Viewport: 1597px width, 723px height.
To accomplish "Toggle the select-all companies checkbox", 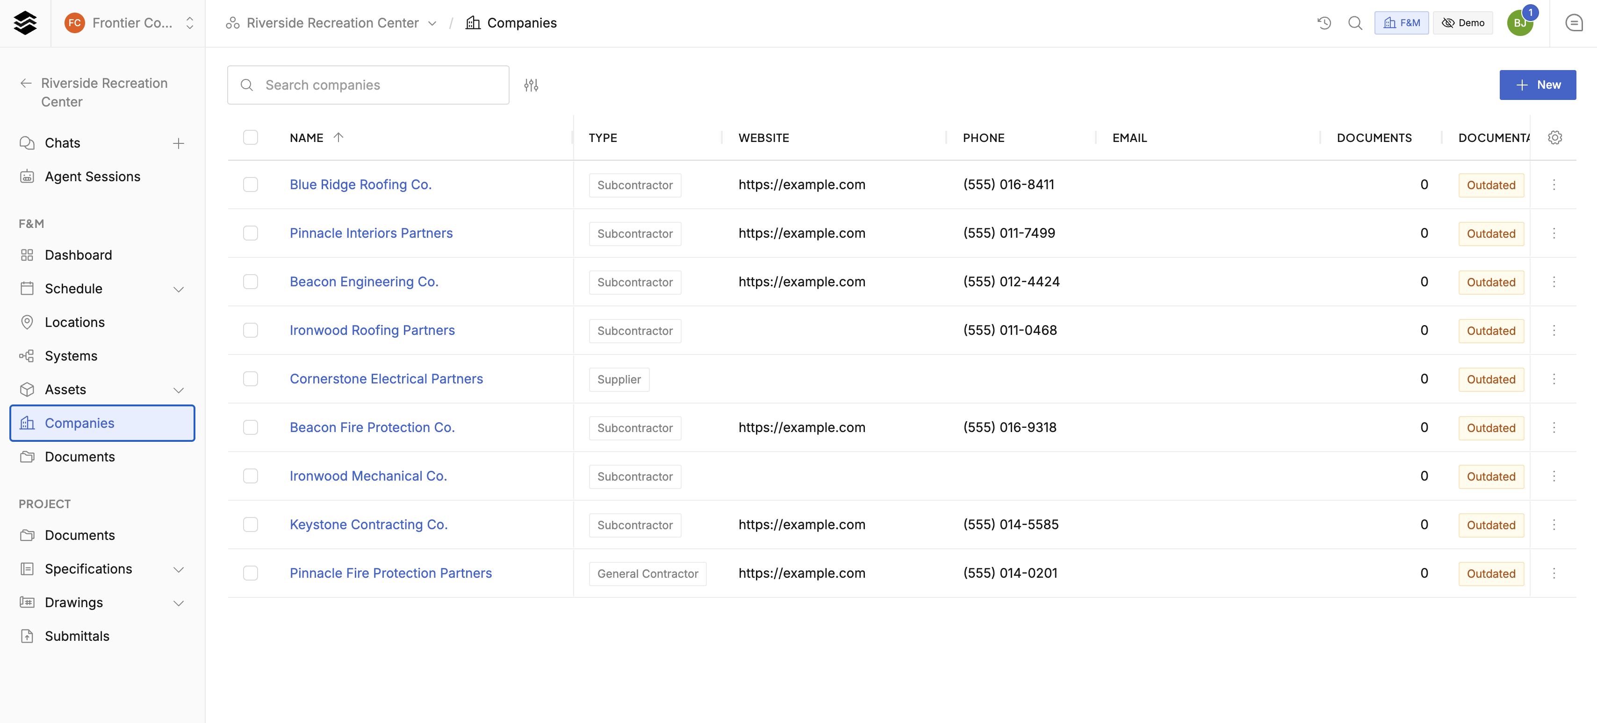I will click(251, 137).
